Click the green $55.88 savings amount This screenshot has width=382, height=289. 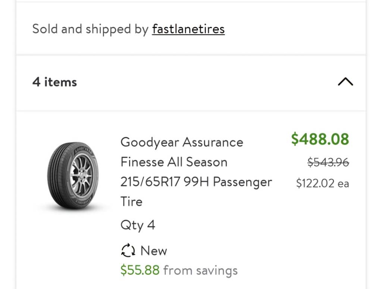pos(140,270)
